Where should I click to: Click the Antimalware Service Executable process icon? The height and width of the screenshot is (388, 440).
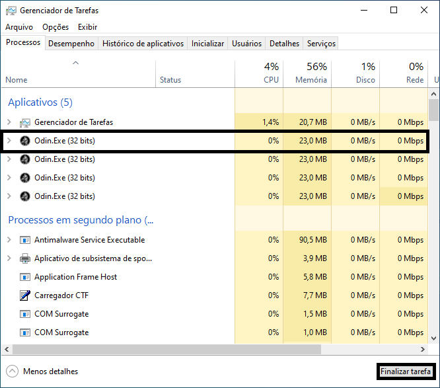pyautogui.click(x=25, y=240)
